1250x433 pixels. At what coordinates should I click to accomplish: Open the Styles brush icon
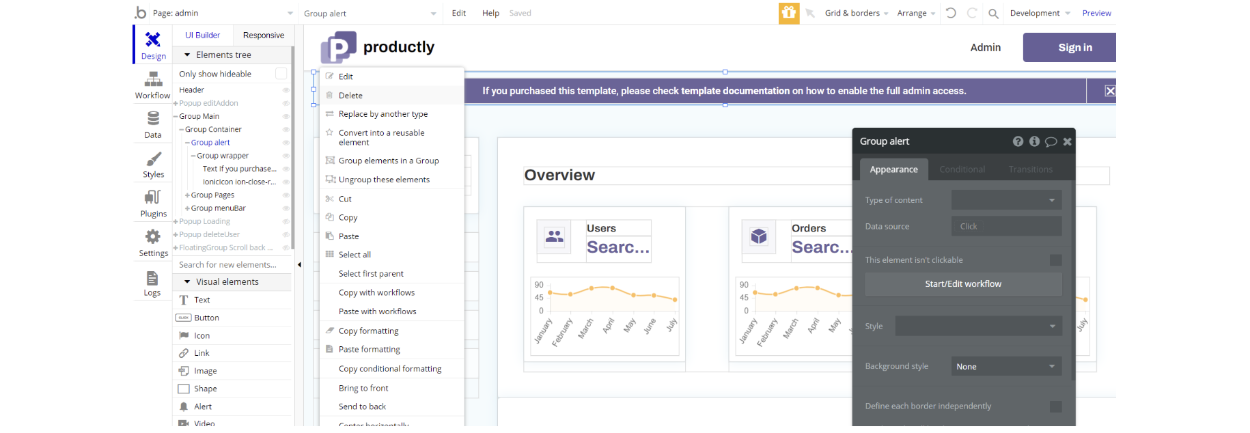coord(153,164)
